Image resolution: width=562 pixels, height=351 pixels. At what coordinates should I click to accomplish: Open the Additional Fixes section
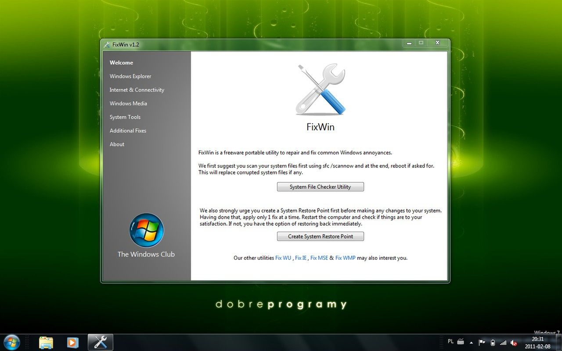click(128, 131)
